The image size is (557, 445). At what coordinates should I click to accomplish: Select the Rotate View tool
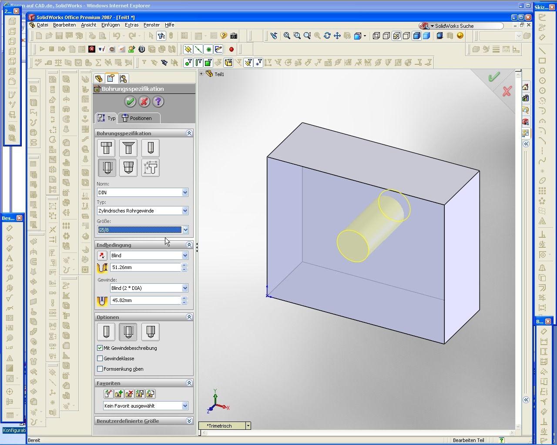(x=327, y=36)
